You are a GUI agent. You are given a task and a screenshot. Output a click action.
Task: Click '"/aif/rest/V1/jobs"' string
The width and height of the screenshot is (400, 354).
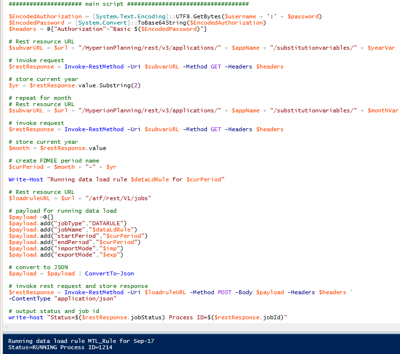tap(119, 199)
